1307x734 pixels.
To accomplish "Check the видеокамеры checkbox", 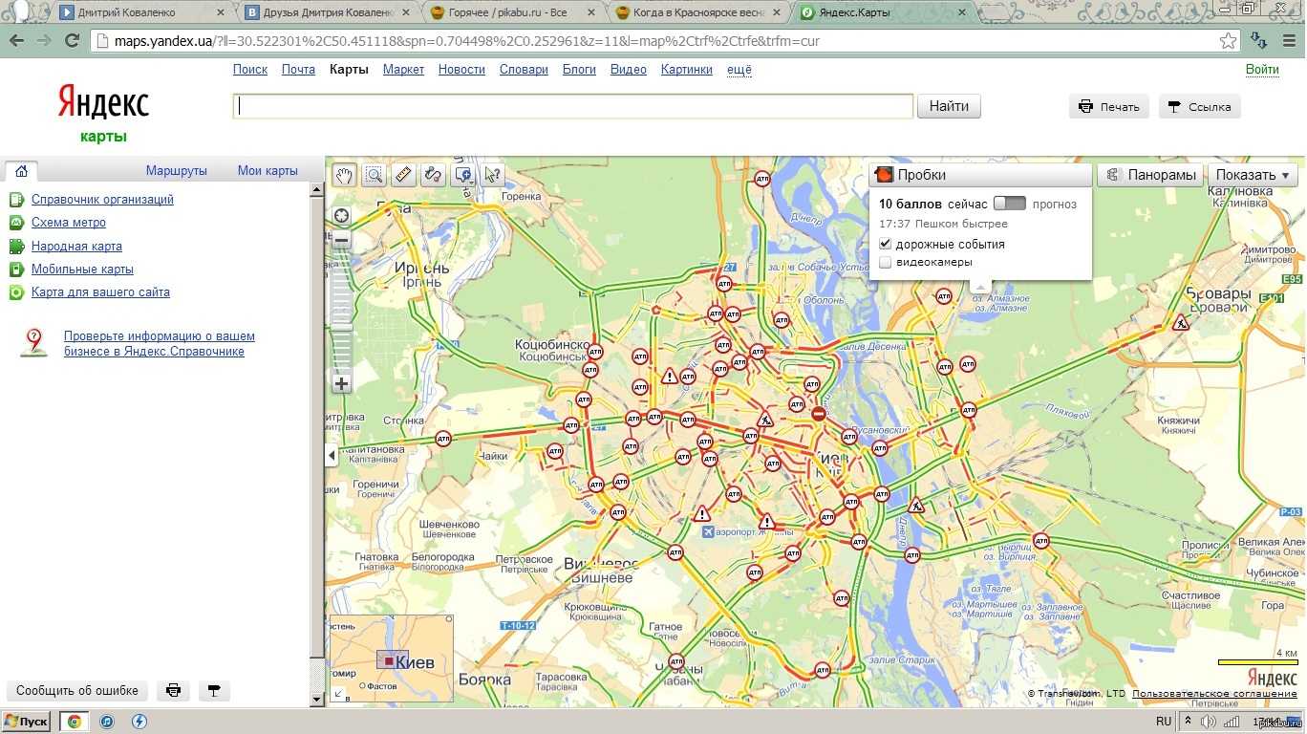I will pos(885,262).
